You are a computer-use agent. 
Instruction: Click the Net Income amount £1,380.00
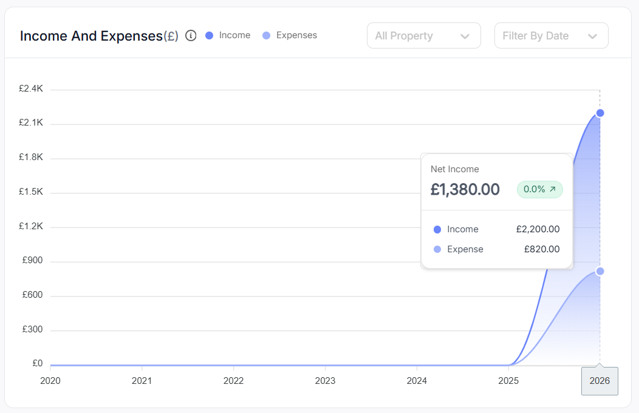465,190
